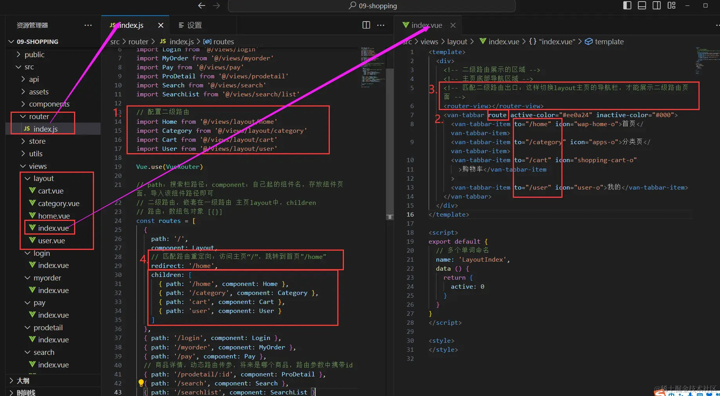Open cart.vue in the layout folder
Viewport: 720px width, 396px height.
[x=51, y=191]
